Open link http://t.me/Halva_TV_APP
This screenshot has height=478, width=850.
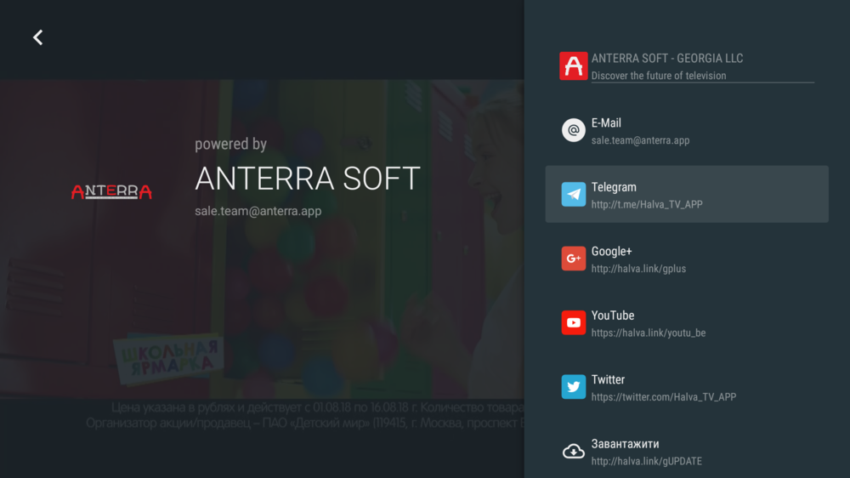pos(647,204)
